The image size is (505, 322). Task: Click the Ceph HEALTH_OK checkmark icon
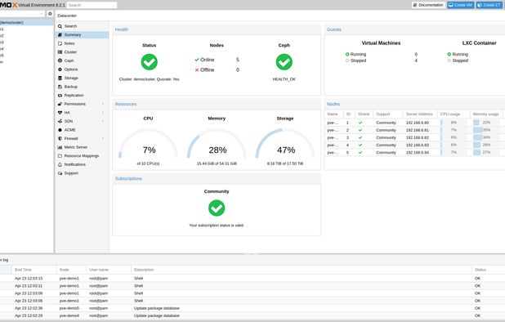284,62
